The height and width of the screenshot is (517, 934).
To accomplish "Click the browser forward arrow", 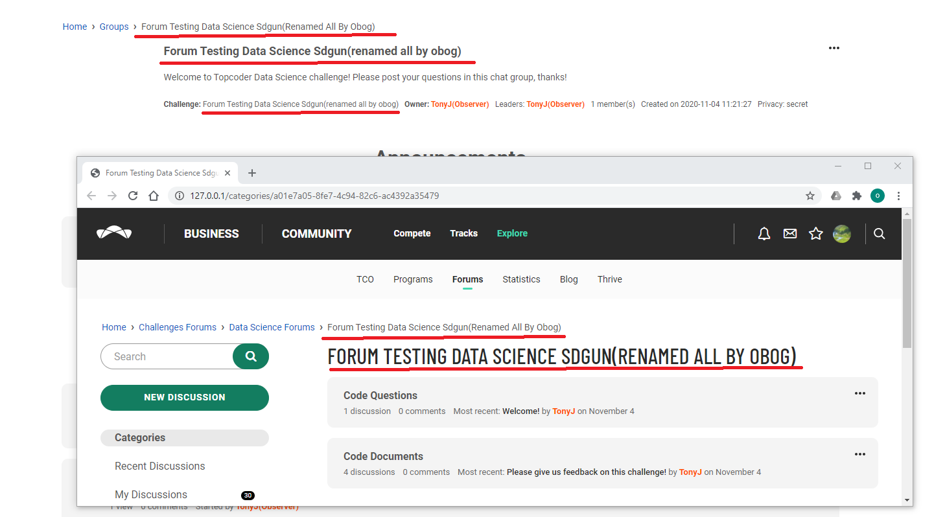I will click(112, 196).
